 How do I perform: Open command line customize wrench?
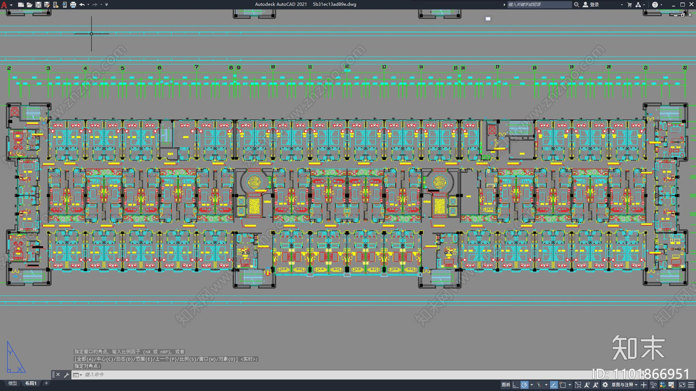[66, 374]
